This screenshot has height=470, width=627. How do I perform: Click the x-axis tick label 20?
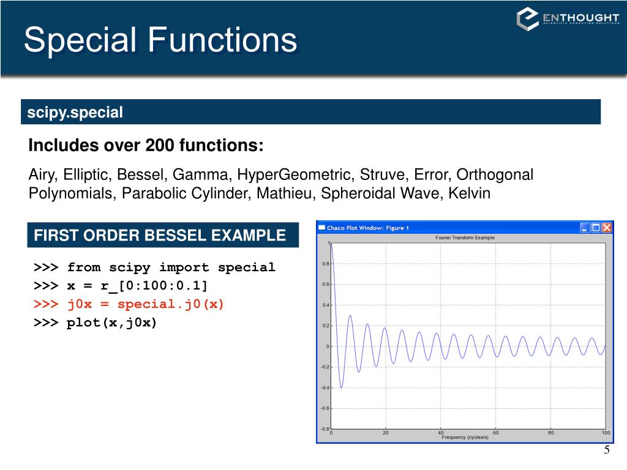(386, 433)
